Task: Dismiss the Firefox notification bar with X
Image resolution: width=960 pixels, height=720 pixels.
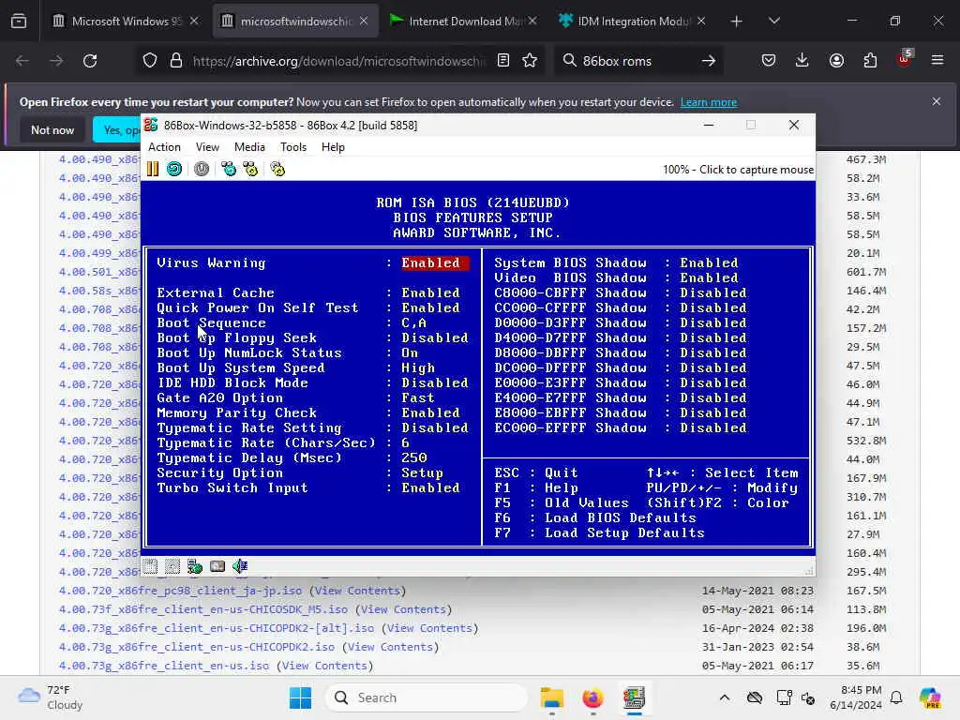Action: (x=937, y=101)
